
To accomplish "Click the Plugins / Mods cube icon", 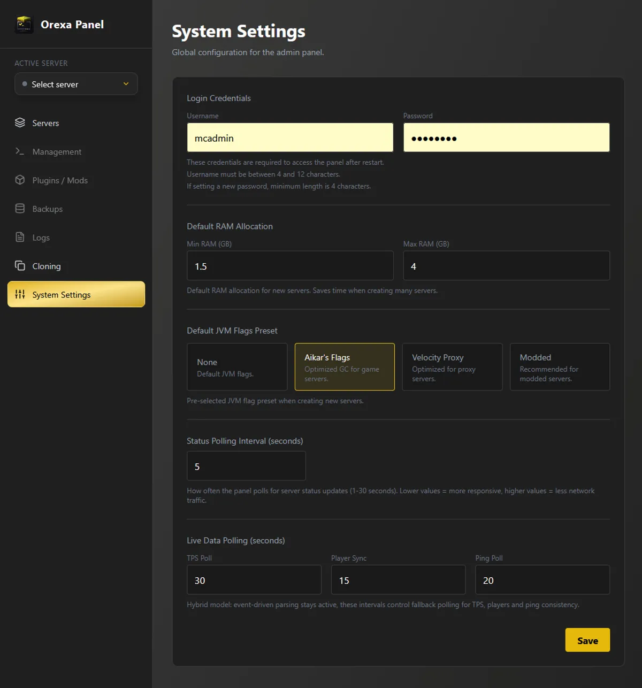I will [x=20, y=180].
